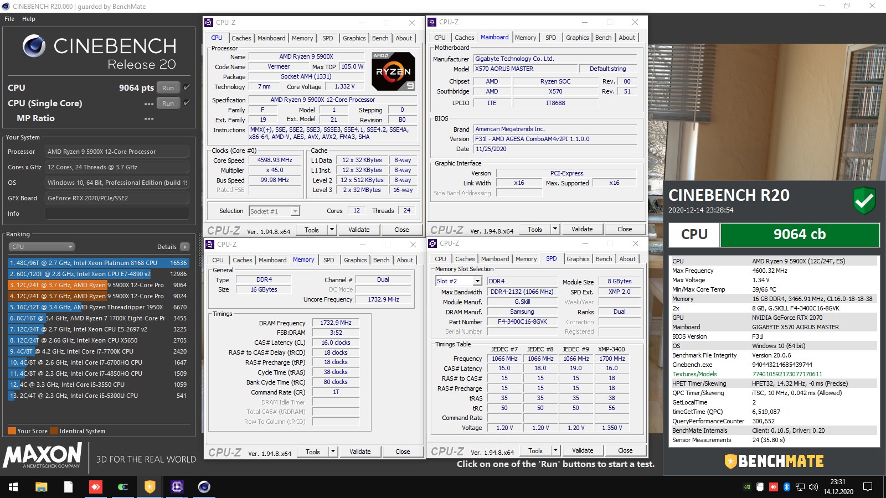Click Tools button in Memory CPU-Z window
The width and height of the screenshot is (886, 498).
[x=313, y=452]
